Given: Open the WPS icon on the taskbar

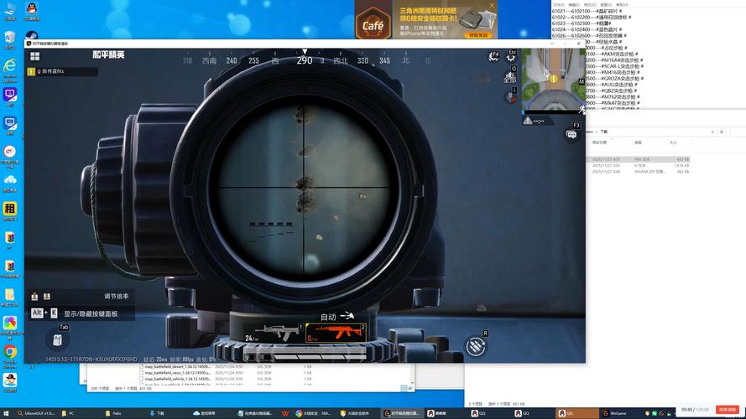Looking at the screenshot, I should tap(285, 413).
